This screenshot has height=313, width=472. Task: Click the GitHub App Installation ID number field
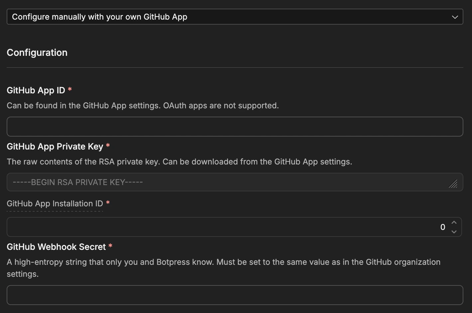point(234,227)
